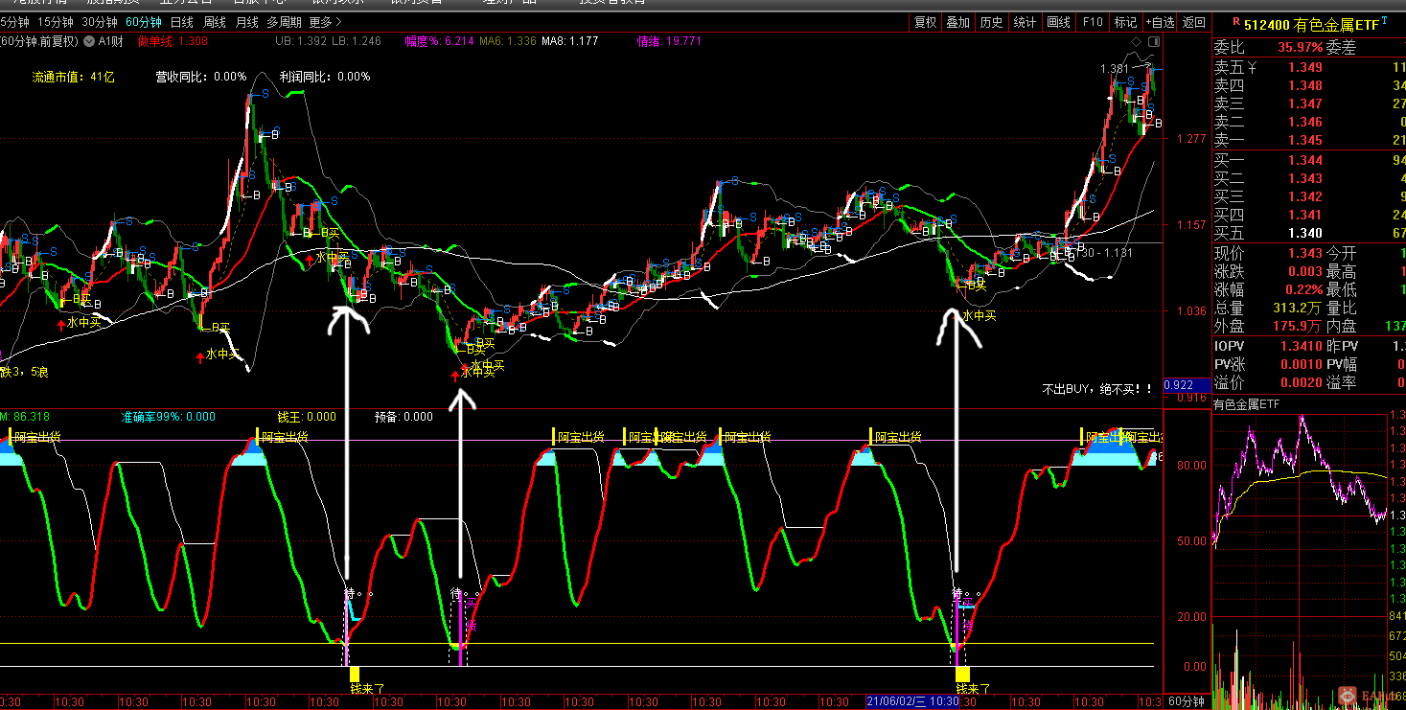Click the 情绪: 19.771 indicator value

click(x=669, y=41)
